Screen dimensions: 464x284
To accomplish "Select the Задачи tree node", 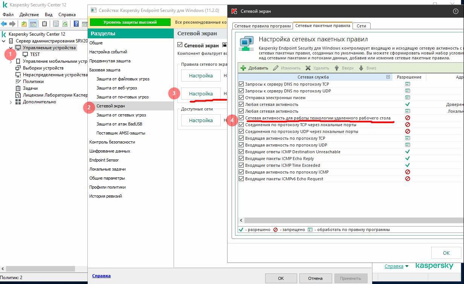I will tap(30, 88).
